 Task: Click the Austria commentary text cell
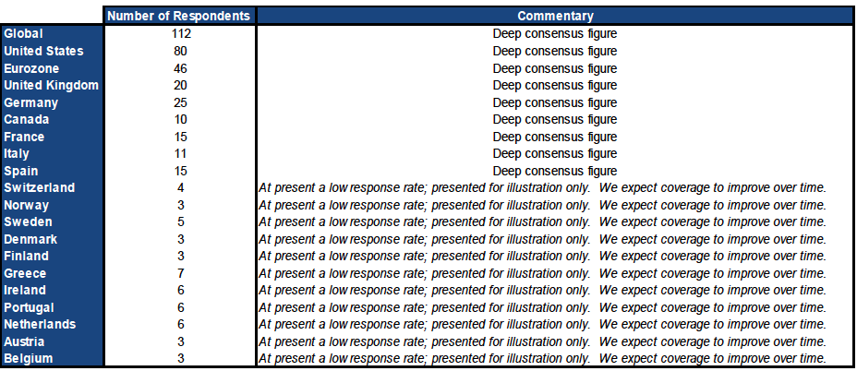click(x=555, y=342)
